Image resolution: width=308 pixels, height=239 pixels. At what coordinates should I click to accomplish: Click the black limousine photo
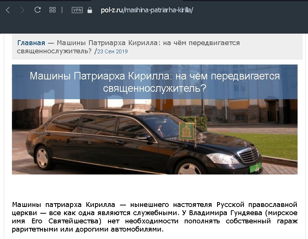coord(155,137)
